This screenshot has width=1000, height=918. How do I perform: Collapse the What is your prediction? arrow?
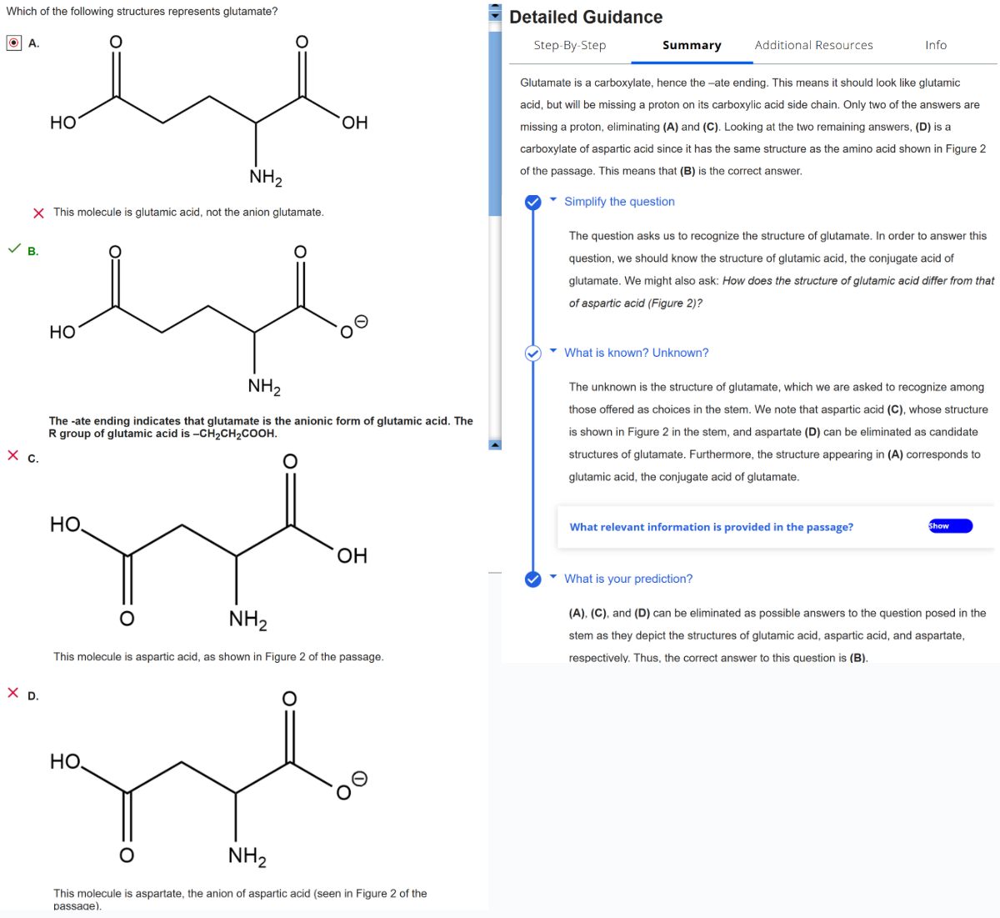click(553, 577)
